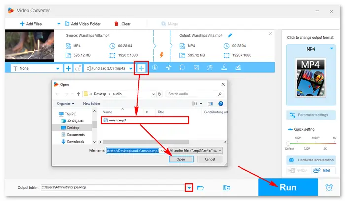Click the CC closed caption icon

point(78,68)
